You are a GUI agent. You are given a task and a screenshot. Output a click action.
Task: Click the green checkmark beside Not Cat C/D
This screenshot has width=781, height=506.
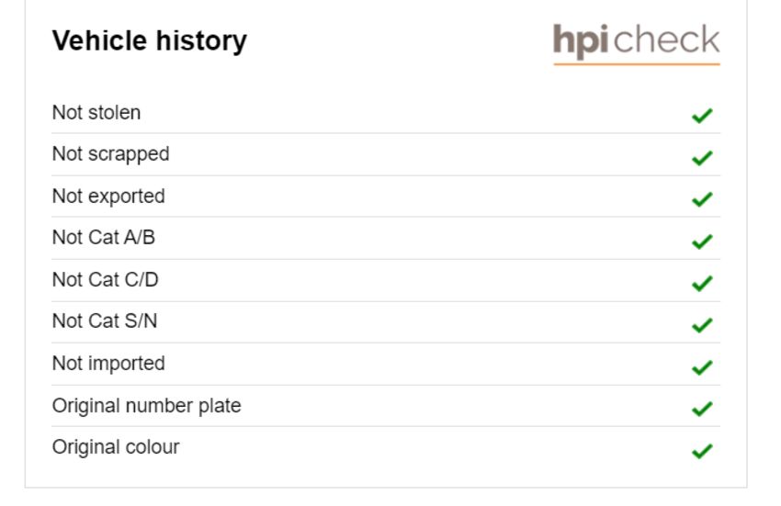[702, 284]
